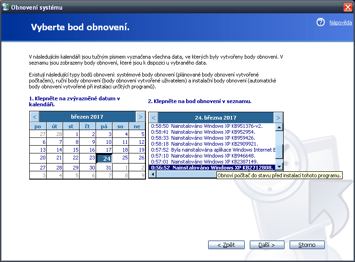Open the Nápověda help link
Image resolution: width=355 pixels, height=262 pixels.
click(340, 22)
